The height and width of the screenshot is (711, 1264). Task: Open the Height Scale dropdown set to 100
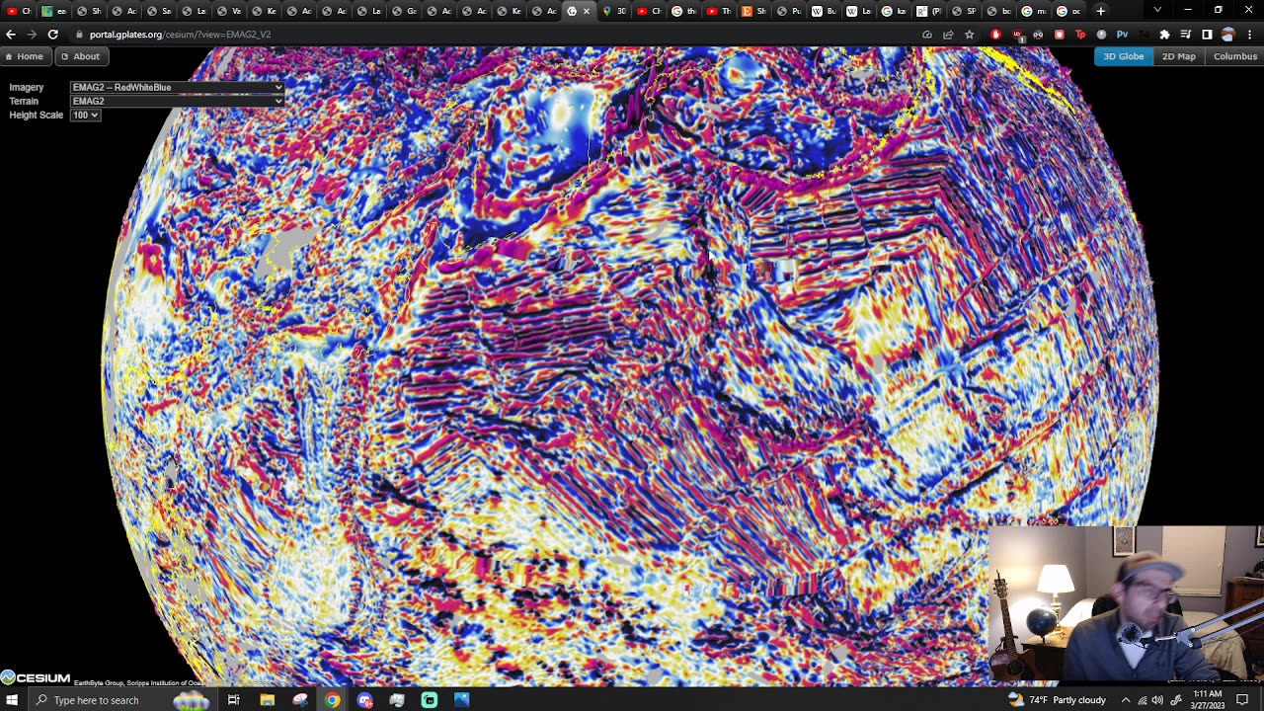[x=85, y=115]
